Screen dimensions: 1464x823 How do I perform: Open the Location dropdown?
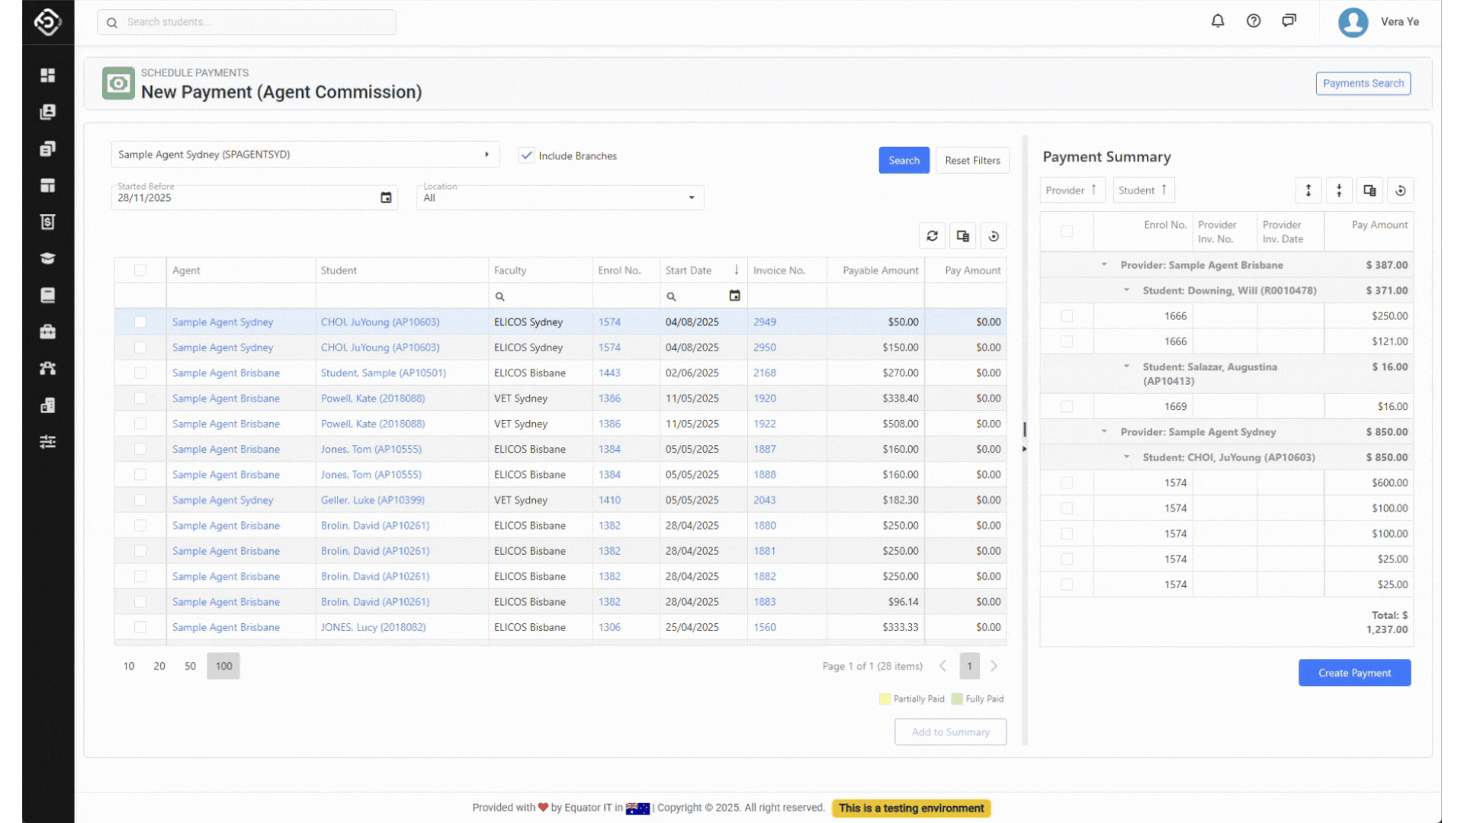click(x=560, y=197)
